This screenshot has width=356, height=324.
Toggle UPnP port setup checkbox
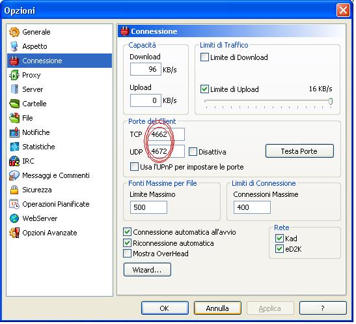(x=134, y=167)
